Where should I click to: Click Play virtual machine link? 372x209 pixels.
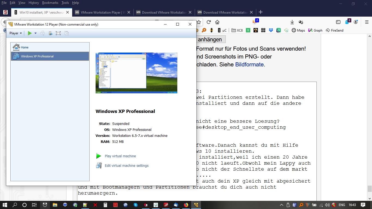click(x=120, y=156)
